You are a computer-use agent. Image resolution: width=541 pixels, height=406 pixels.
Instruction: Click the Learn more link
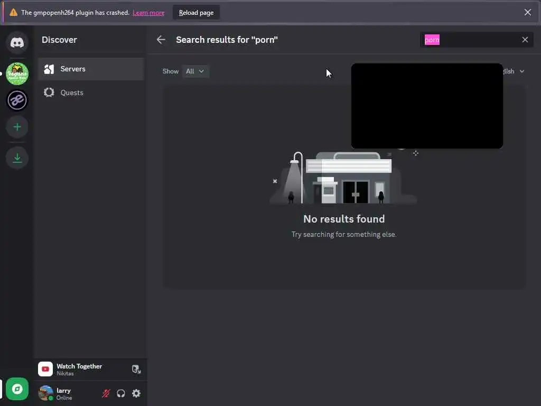click(x=148, y=13)
